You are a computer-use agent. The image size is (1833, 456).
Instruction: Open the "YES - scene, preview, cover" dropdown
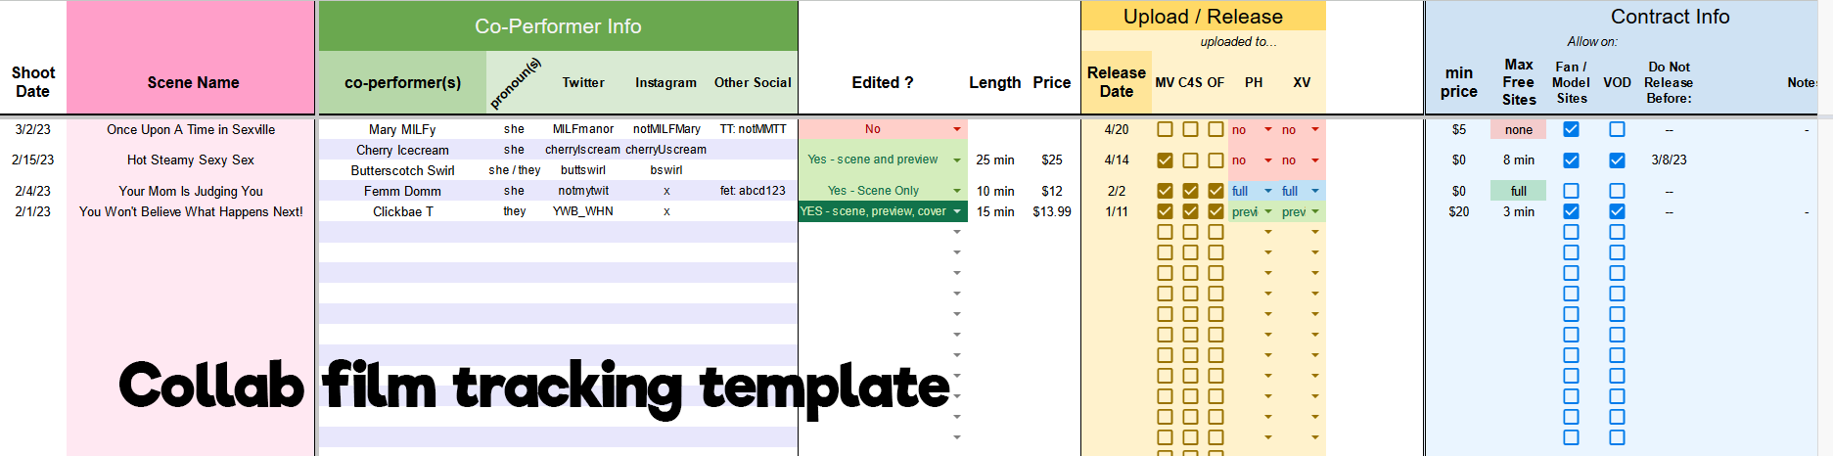[956, 211]
